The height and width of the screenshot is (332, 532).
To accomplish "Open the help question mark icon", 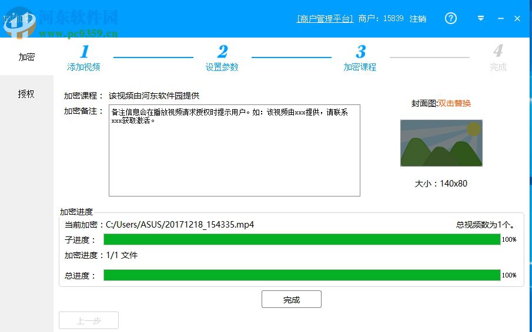I will (x=450, y=18).
